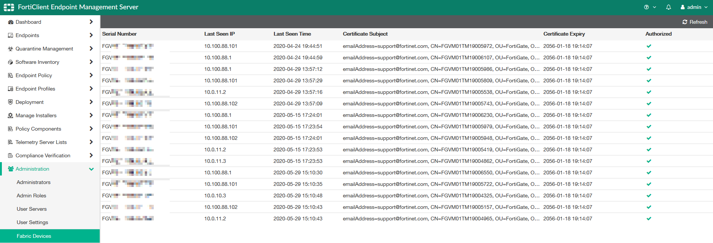This screenshot has width=713, height=243.
Task: Expand the Dashboard menu chevron
Action: pyautogui.click(x=91, y=22)
